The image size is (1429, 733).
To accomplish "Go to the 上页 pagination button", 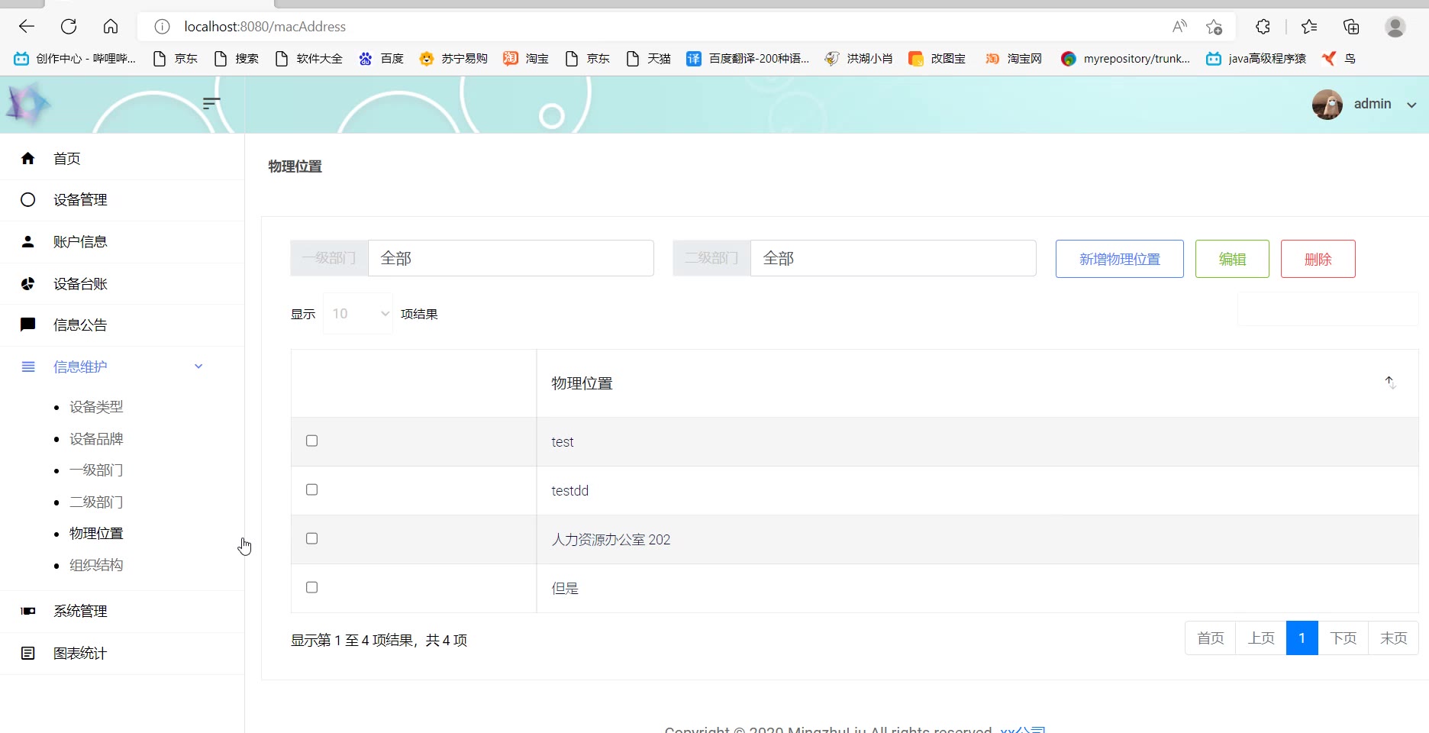I will click(1261, 638).
